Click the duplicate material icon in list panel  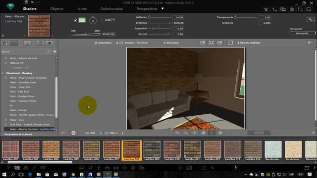(x=40, y=43)
